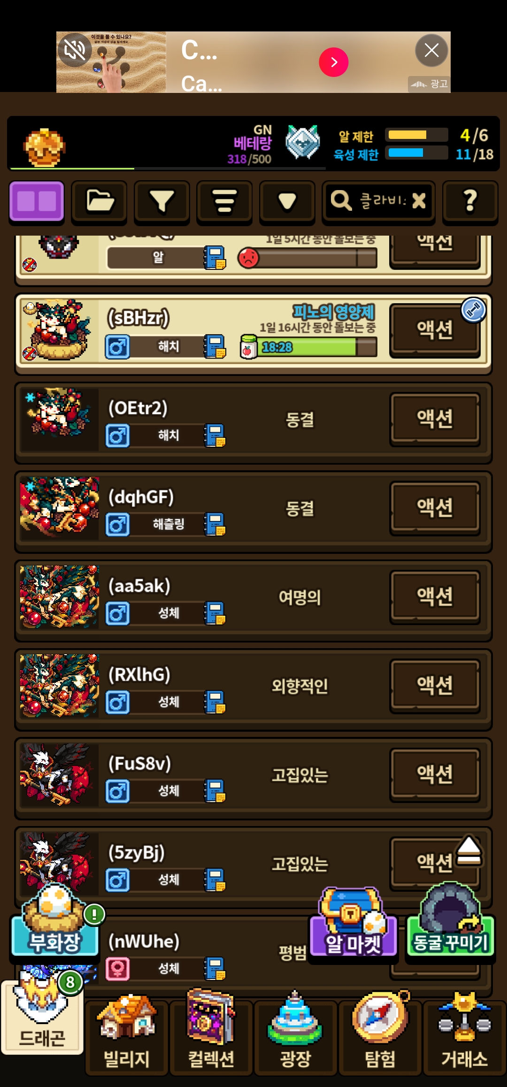Image resolution: width=507 pixels, height=1087 pixels.
Task: Toggle the purple two-column view button
Action: [x=37, y=201]
